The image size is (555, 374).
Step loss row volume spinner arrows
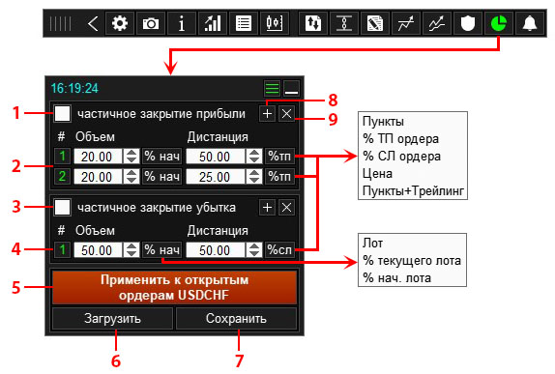coord(131,249)
